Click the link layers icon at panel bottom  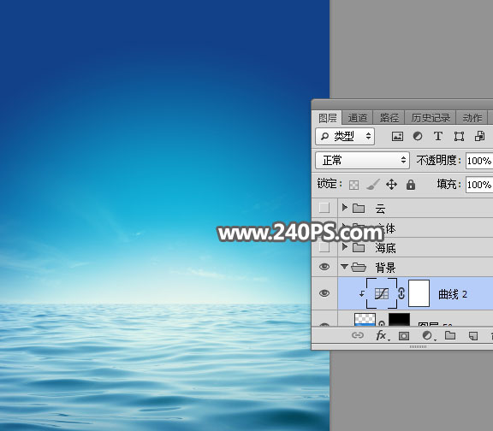click(x=358, y=335)
